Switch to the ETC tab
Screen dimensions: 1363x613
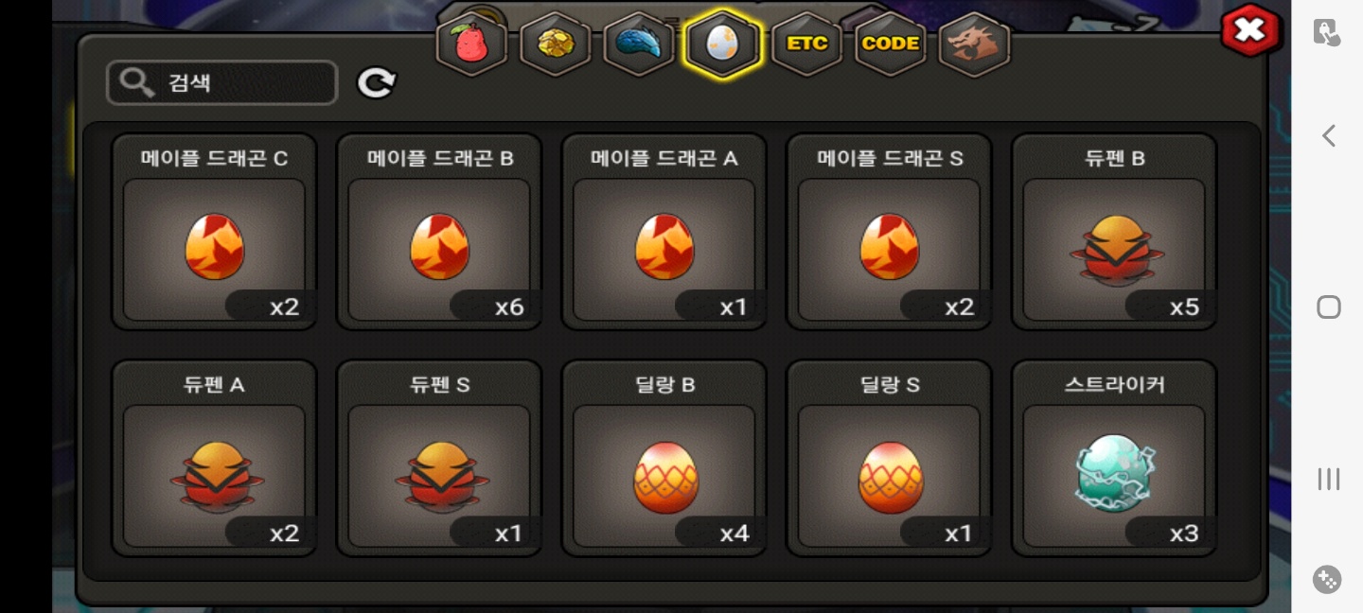(x=806, y=44)
